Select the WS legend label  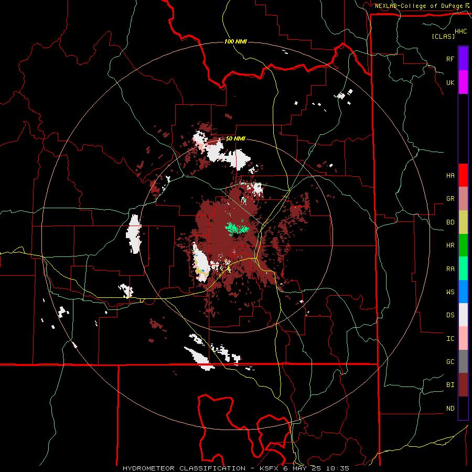450,292
